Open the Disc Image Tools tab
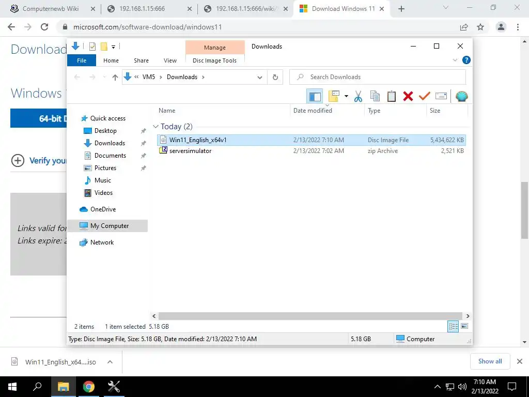The image size is (529, 397). coord(214,60)
